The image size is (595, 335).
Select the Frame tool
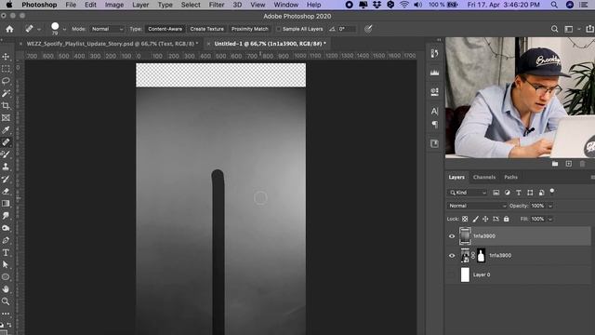coord(6,118)
